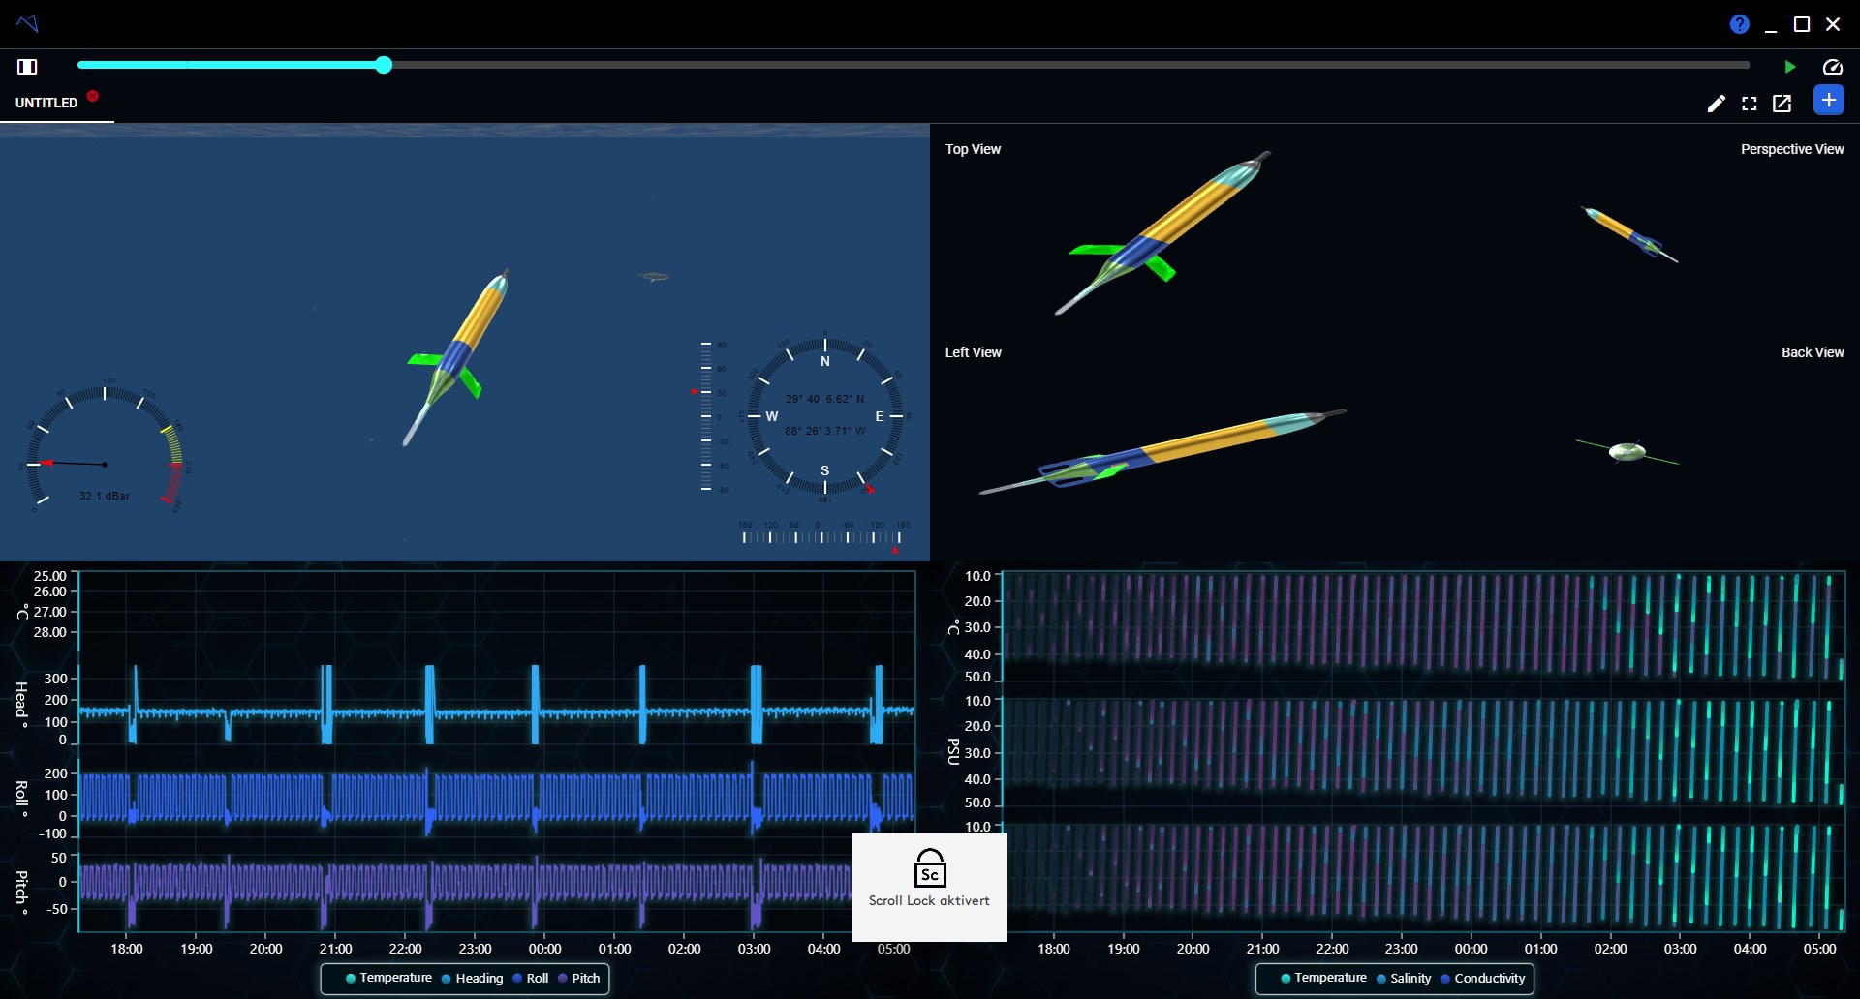Click the 21:00 tick on left chart
The image size is (1860, 999).
click(335, 949)
